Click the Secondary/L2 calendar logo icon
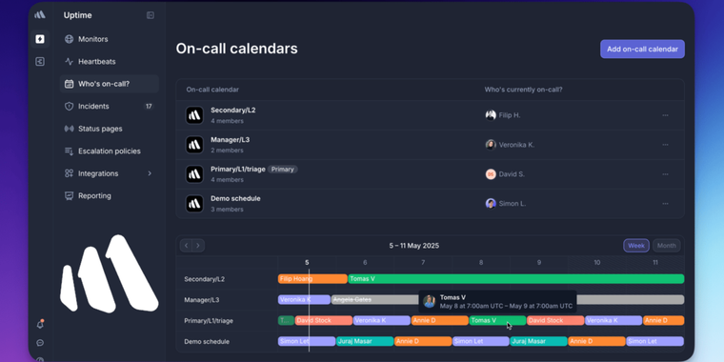Image resolution: width=724 pixels, height=362 pixels. (194, 115)
